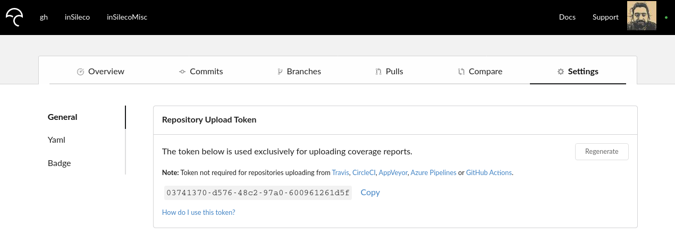675x235 pixels.
Task: Click the Commits tab commit icon
Action: point(182,72)
